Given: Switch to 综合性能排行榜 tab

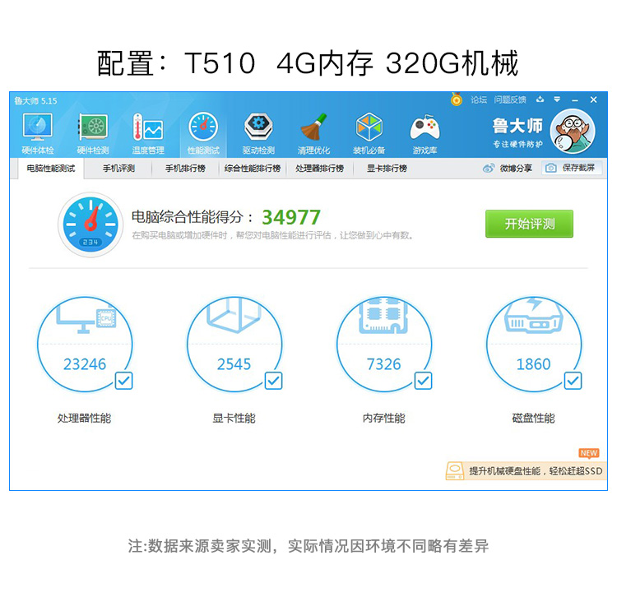Looking at the screenshot, I should click(x=253, y=169).
